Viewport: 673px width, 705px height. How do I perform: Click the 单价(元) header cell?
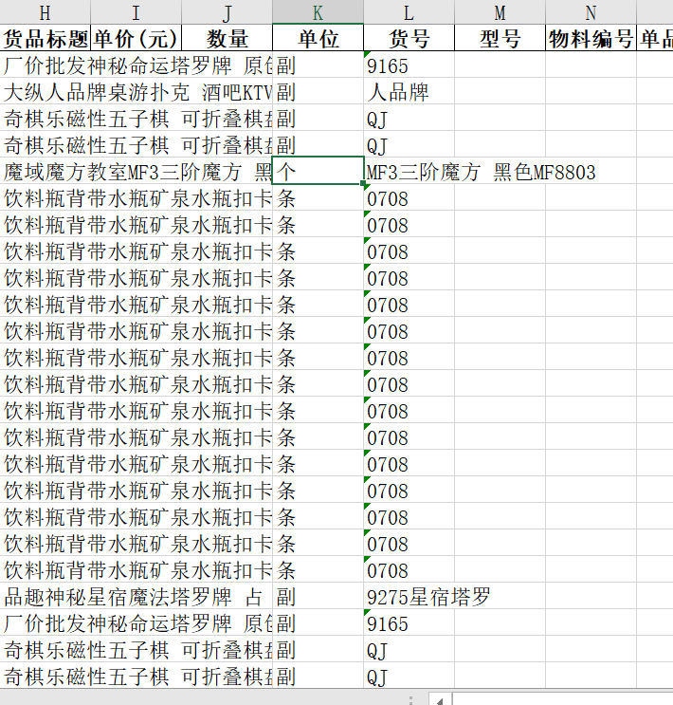(x=136, y=38)
